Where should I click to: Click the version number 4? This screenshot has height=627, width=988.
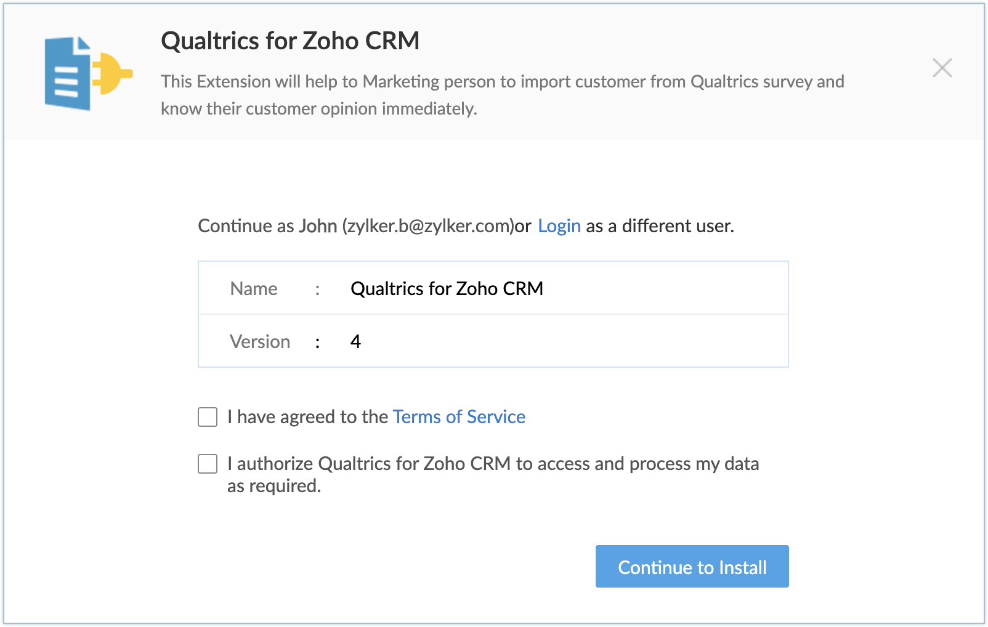[355, 342]
